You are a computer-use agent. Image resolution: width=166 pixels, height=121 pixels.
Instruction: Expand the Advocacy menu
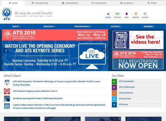(x=49, y=27)
